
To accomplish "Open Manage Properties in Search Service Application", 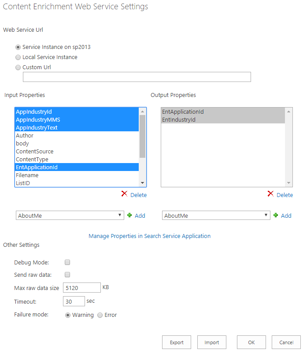I will click(x=149, y=236).
